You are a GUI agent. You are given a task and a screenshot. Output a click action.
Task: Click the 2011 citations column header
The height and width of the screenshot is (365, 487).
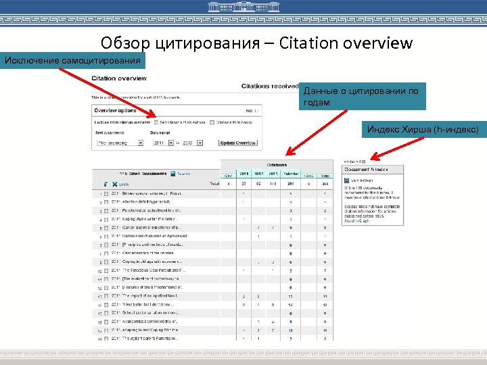[x=243, y=174]
